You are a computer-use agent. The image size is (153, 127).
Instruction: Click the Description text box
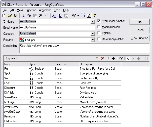85,48
